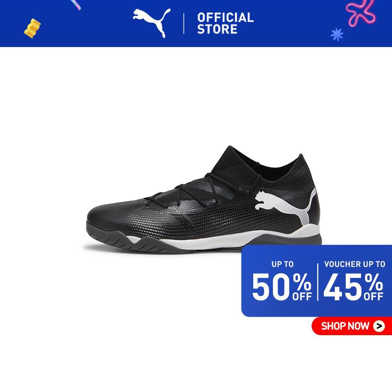Viewport: 392px width, 392px height.
Task: Click the pink squiggle flower decoration
Action: tap(361, 13)
